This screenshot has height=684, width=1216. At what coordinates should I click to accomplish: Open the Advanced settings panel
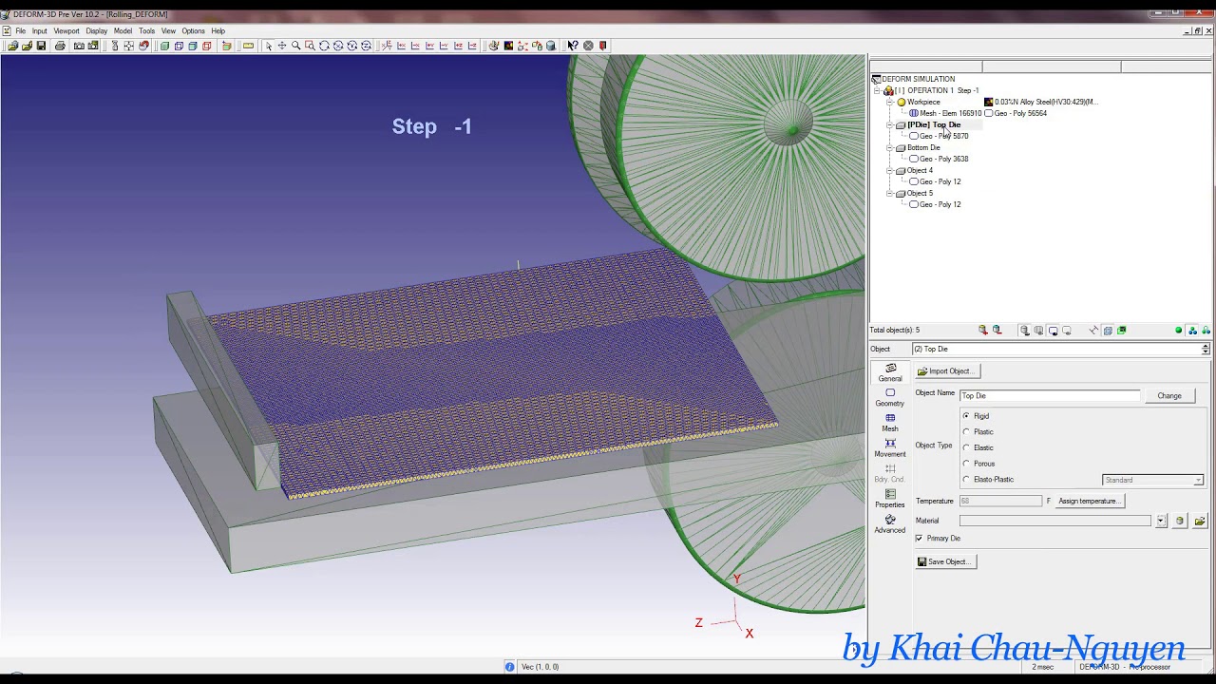click(890, 524)
